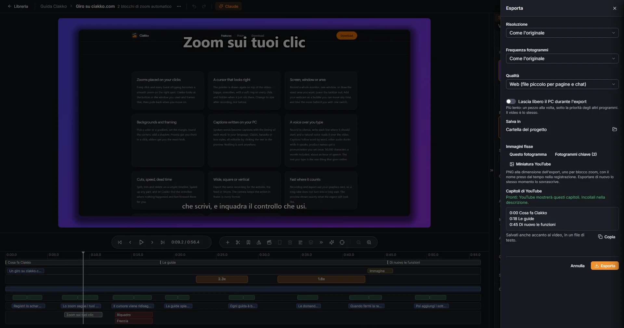The width and height of the screenshot is (624, 328).
Task: Click the clapperboard icon in toolbar
Action: [x=269, y=242]
